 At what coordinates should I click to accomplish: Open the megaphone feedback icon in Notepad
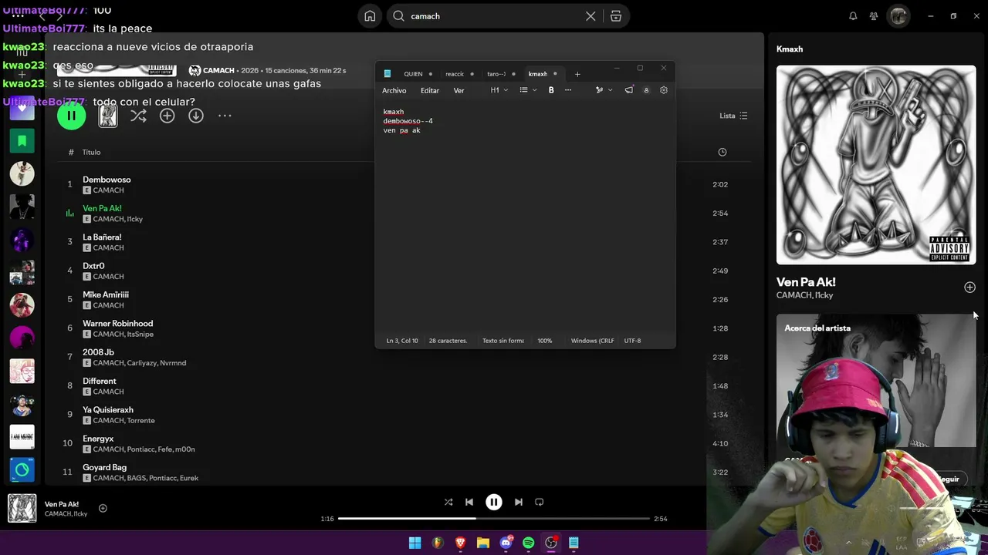coord(629,90)
